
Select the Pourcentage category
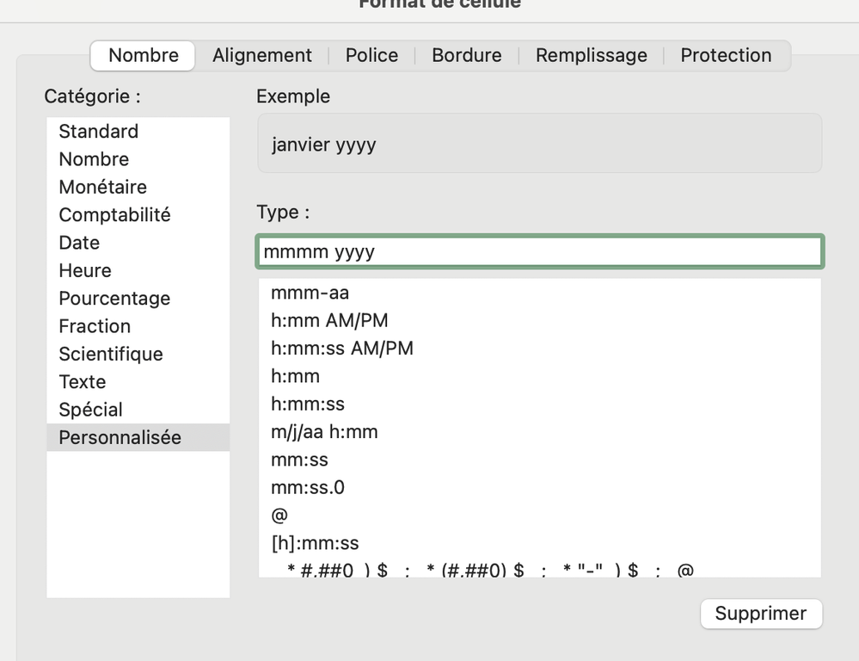coord(114,299)
